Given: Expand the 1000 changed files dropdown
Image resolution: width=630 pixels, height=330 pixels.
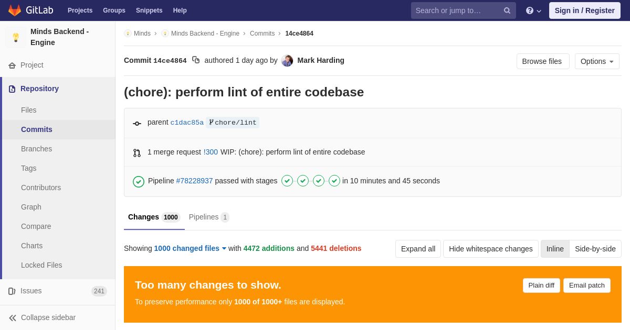Looking at the screenshot, I should (x=190, y=248).
